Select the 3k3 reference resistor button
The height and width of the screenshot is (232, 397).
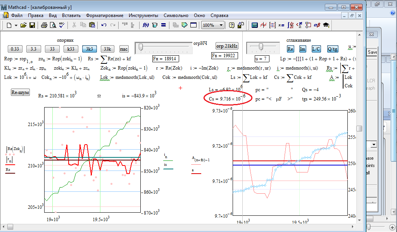coord(90,49)
